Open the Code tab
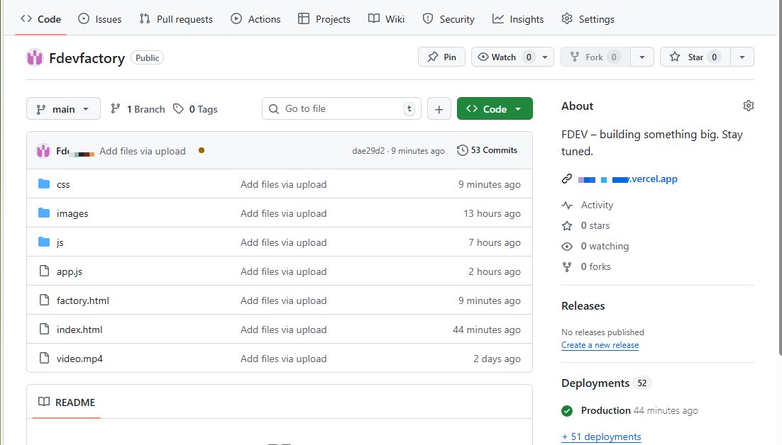This screenshot has height=445, width=782. point(41,19)
